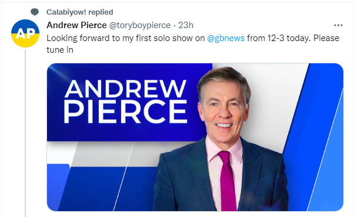
Task: Click the presenter's navy suit jacket
Action: 185,180
